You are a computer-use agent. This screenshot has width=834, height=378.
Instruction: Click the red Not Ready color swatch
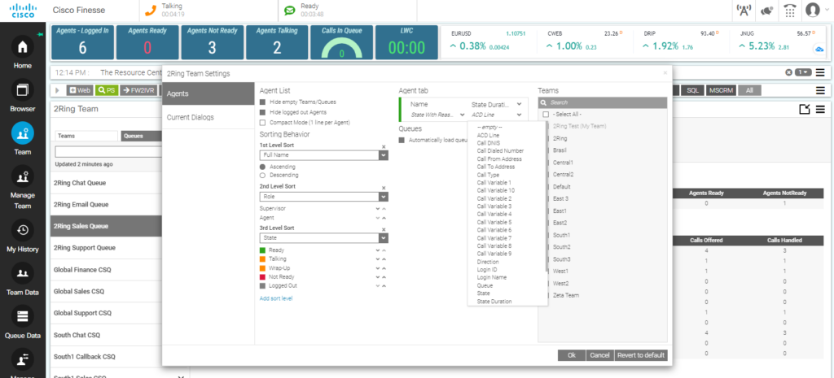[x=262, y=277]
